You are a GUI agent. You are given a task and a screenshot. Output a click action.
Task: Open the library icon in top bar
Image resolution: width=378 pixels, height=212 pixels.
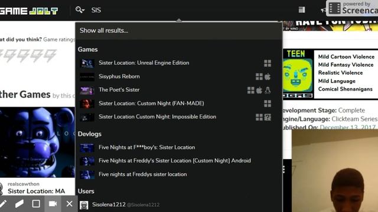pos(302,10)
